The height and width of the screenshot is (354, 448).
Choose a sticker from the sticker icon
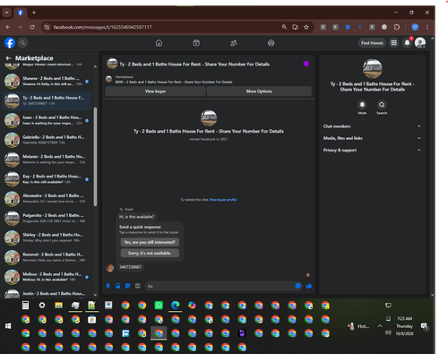pyautogui.click(x=128, y=286)
